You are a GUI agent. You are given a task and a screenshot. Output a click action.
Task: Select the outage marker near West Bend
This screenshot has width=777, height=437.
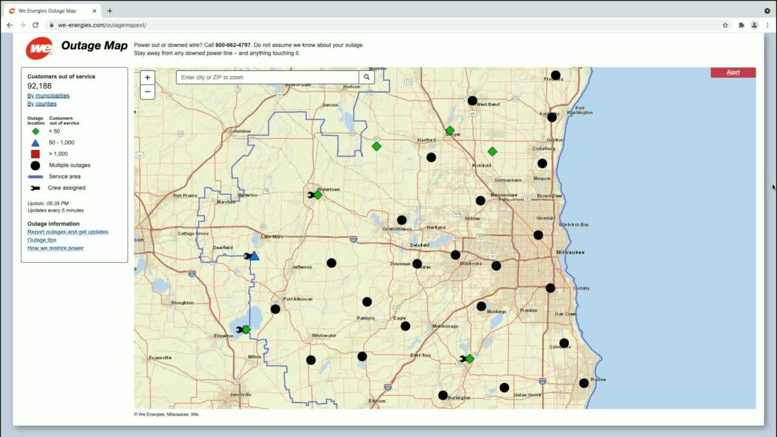click(x=472, y=101)
